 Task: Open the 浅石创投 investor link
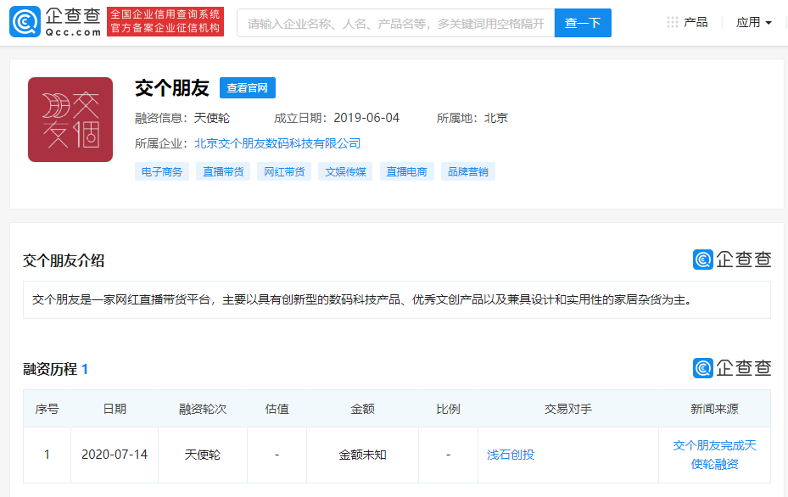point(511,455)
